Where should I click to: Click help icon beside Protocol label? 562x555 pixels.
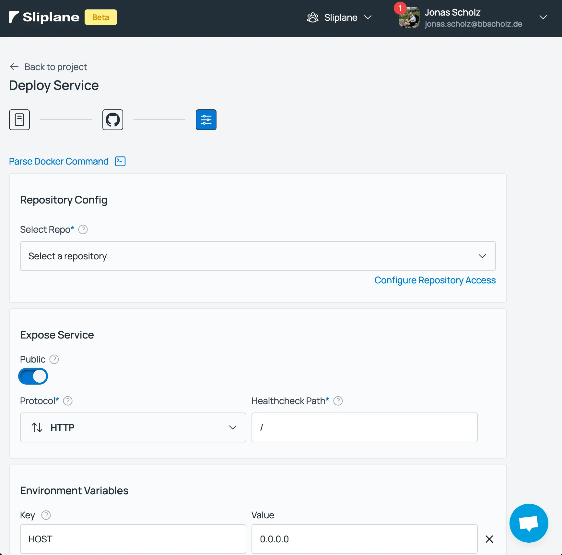[x=68, y=401]
